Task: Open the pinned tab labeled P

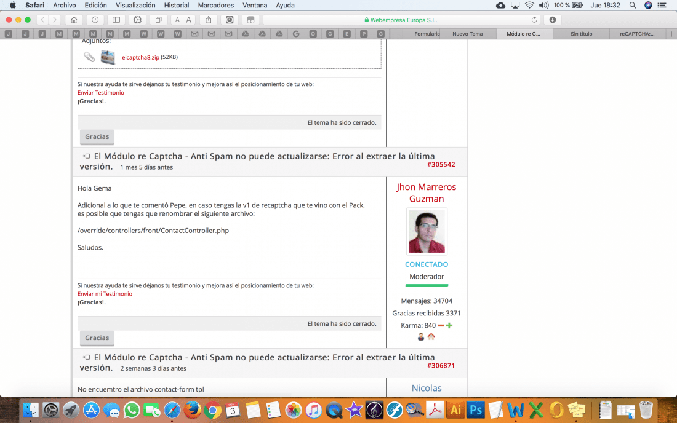Action: click(x=364, y=34)
